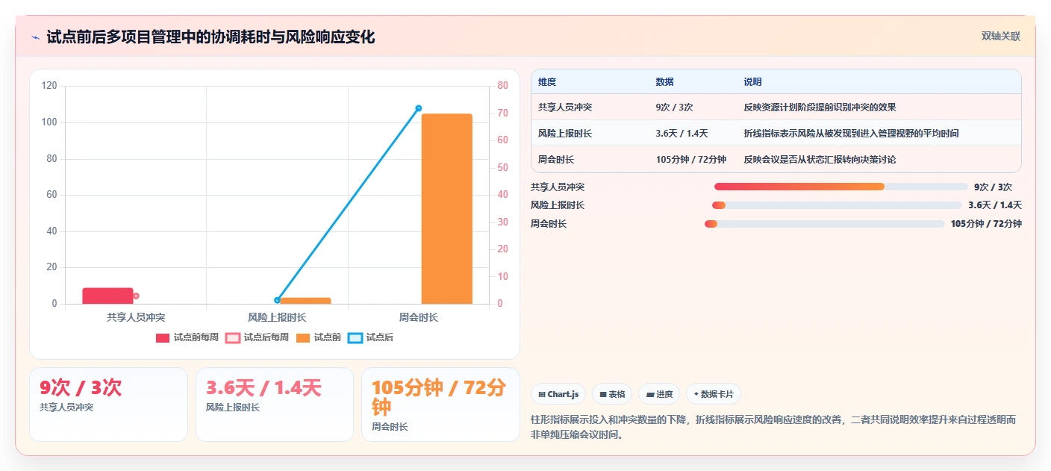Image resolution: width=1051 pixels, height=471 pixels.
Task: Select the 表格 tag chip
Action: point(612,394)
